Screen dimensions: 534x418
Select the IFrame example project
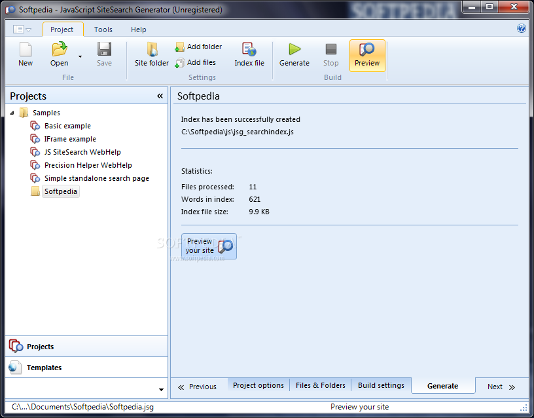pyautogui.click(x=70, y=139)
